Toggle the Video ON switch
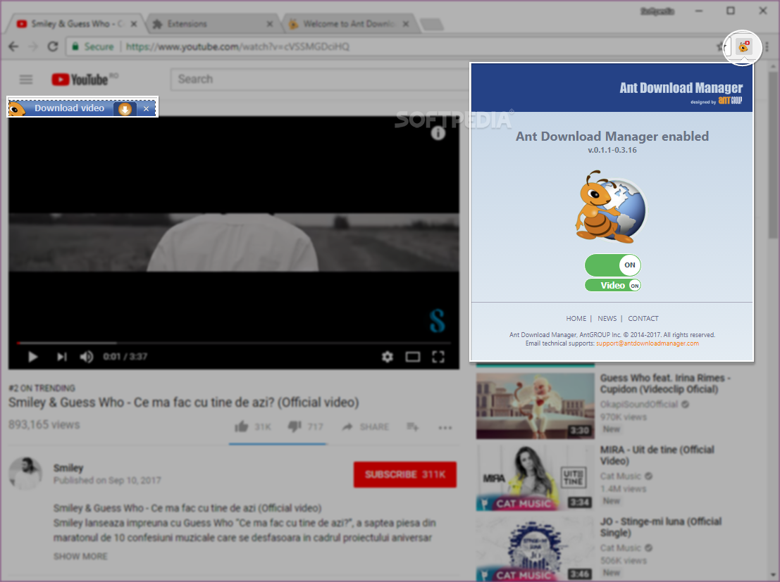This screenshot has height=582, width=780. click(x=613, y=285)
